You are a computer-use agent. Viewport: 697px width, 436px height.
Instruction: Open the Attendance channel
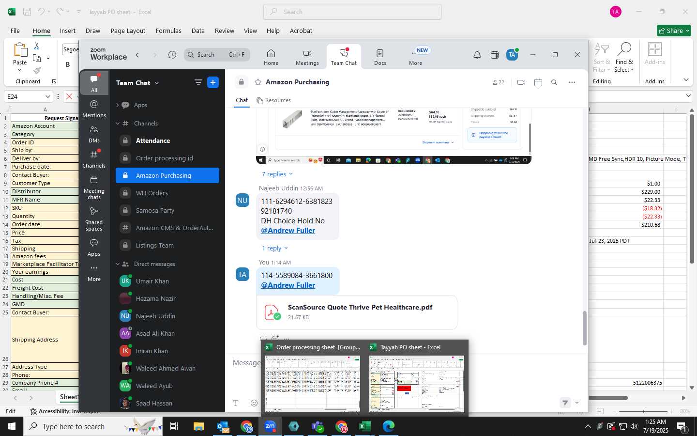167,140
